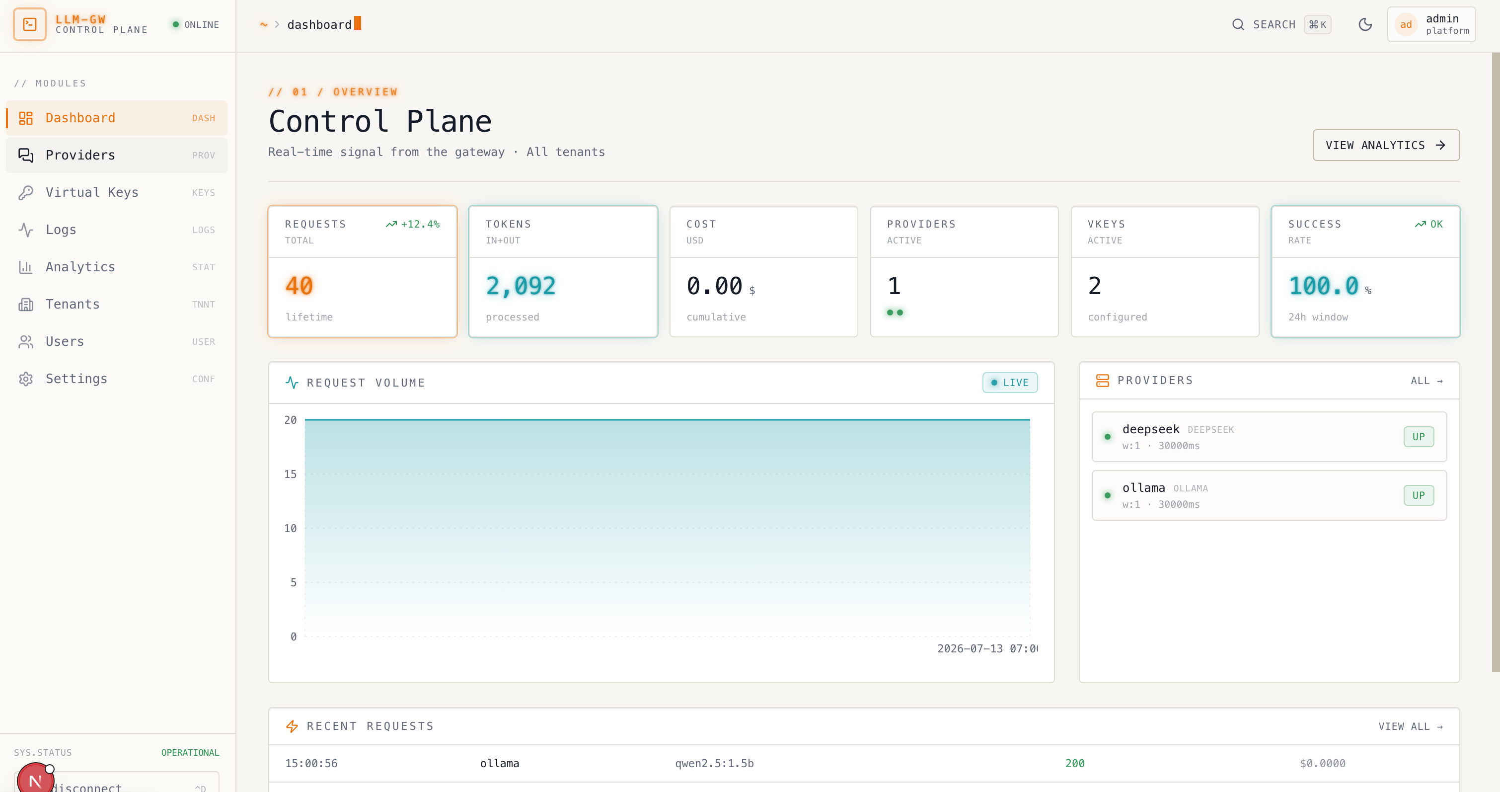Click the 15:00:56 request timestamp
Image resolution: width=1500 pixels, height=792 pixels.
(x=311, y=764)
